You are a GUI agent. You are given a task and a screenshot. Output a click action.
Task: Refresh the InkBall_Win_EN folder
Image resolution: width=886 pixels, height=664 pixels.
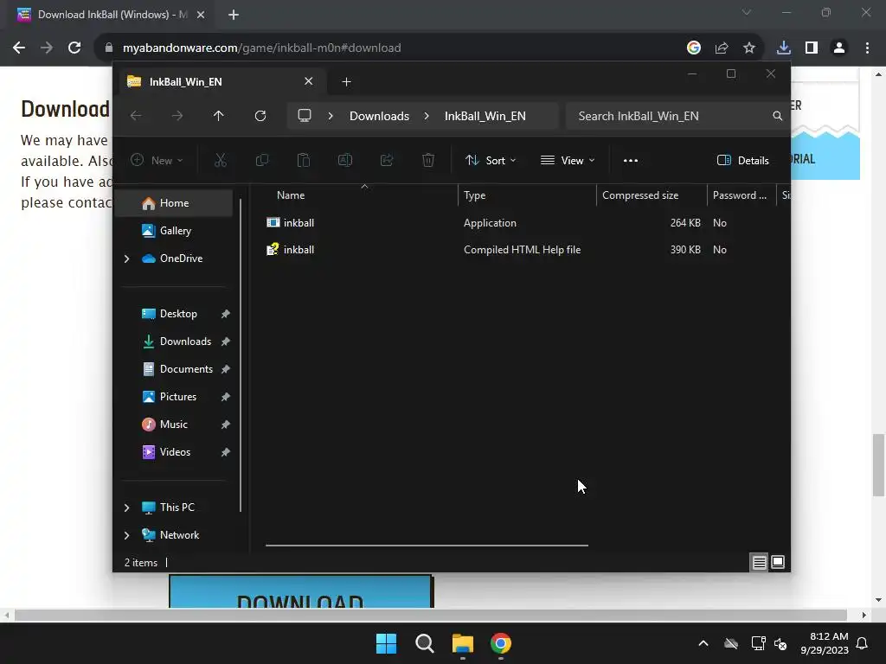point(260,116)
